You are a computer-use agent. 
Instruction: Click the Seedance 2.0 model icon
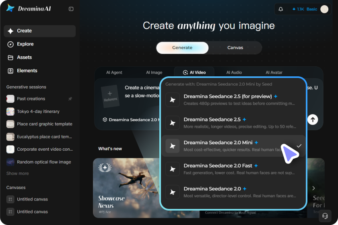(173, 192)
